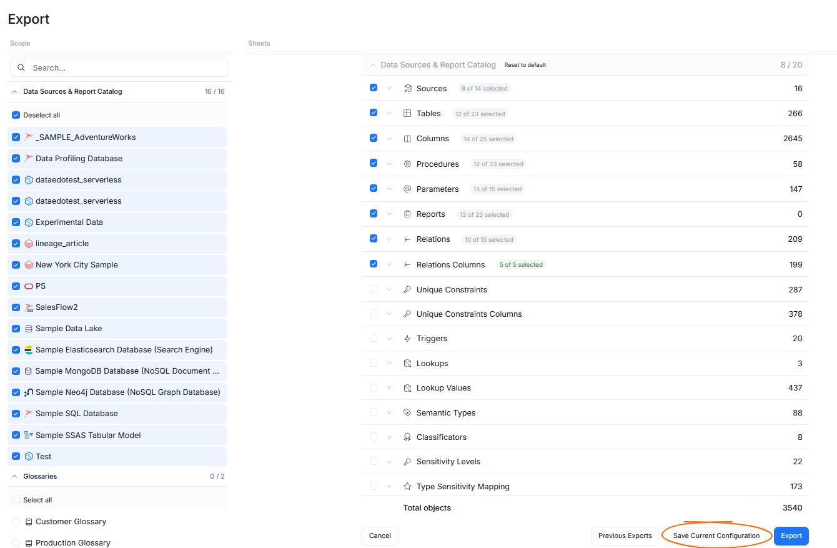Click the Lookups database icon
The image size is (837, 548).
(x=407, y=363)
